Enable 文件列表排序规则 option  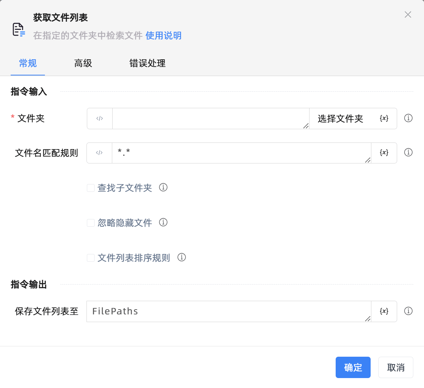click(x=91, y=258)
